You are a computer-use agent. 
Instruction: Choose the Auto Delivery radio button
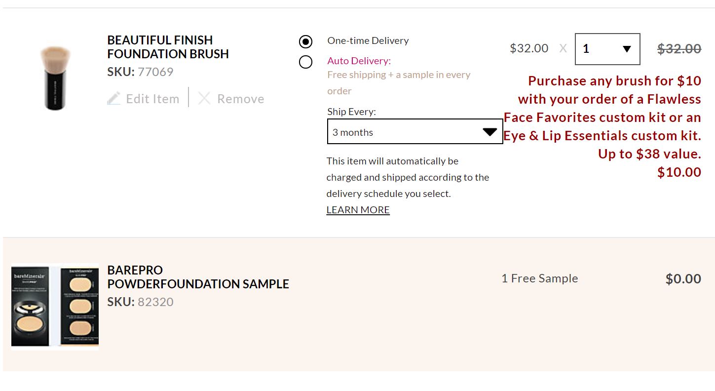(305, 62)
